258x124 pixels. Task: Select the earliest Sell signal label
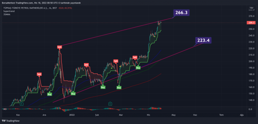click(39, 74)
